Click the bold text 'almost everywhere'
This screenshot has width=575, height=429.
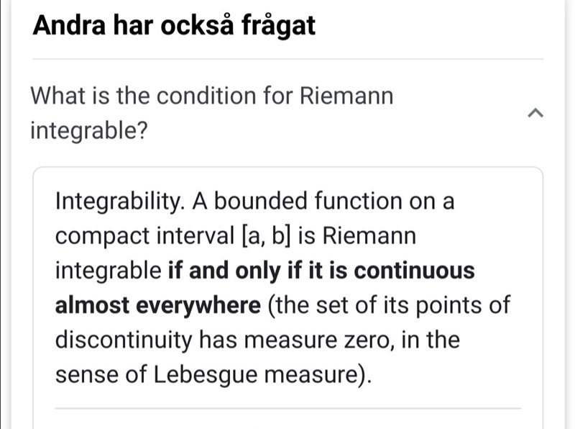[157, 305]
